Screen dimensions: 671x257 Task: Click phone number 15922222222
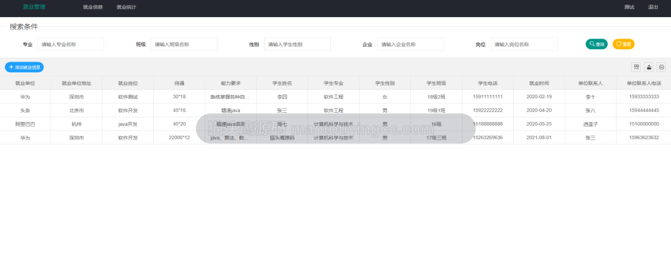point(488,111)
